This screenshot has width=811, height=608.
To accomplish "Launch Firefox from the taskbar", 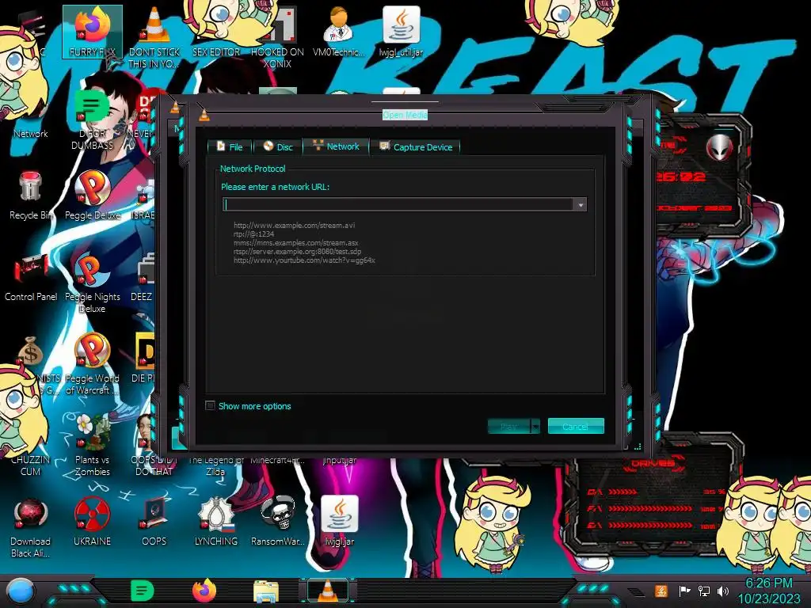I will 204,591.
